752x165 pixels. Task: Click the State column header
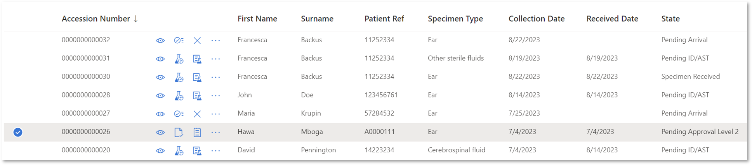click(670, 19)
